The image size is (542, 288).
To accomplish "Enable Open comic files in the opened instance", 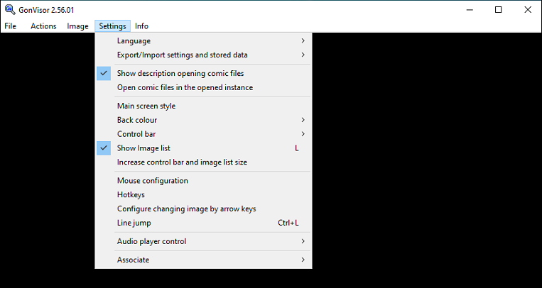I will (x=203, y=87).
